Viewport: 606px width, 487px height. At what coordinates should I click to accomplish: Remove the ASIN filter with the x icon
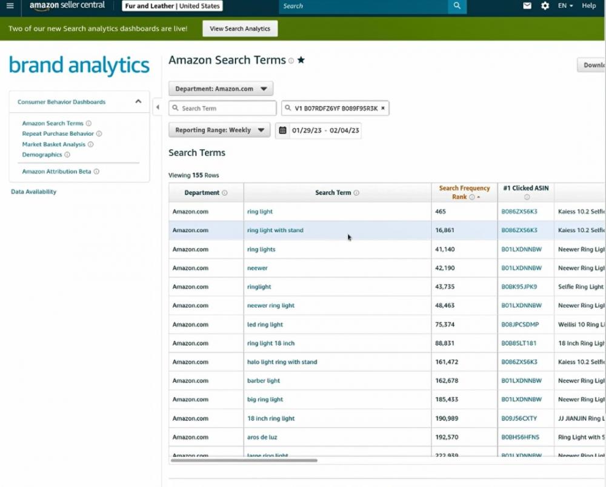pyautogui.click(x=383, y=109)
